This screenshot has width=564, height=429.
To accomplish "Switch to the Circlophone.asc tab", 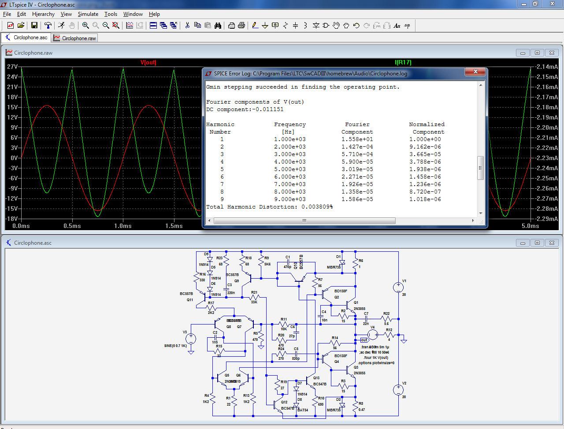I will tap(26, 37).
